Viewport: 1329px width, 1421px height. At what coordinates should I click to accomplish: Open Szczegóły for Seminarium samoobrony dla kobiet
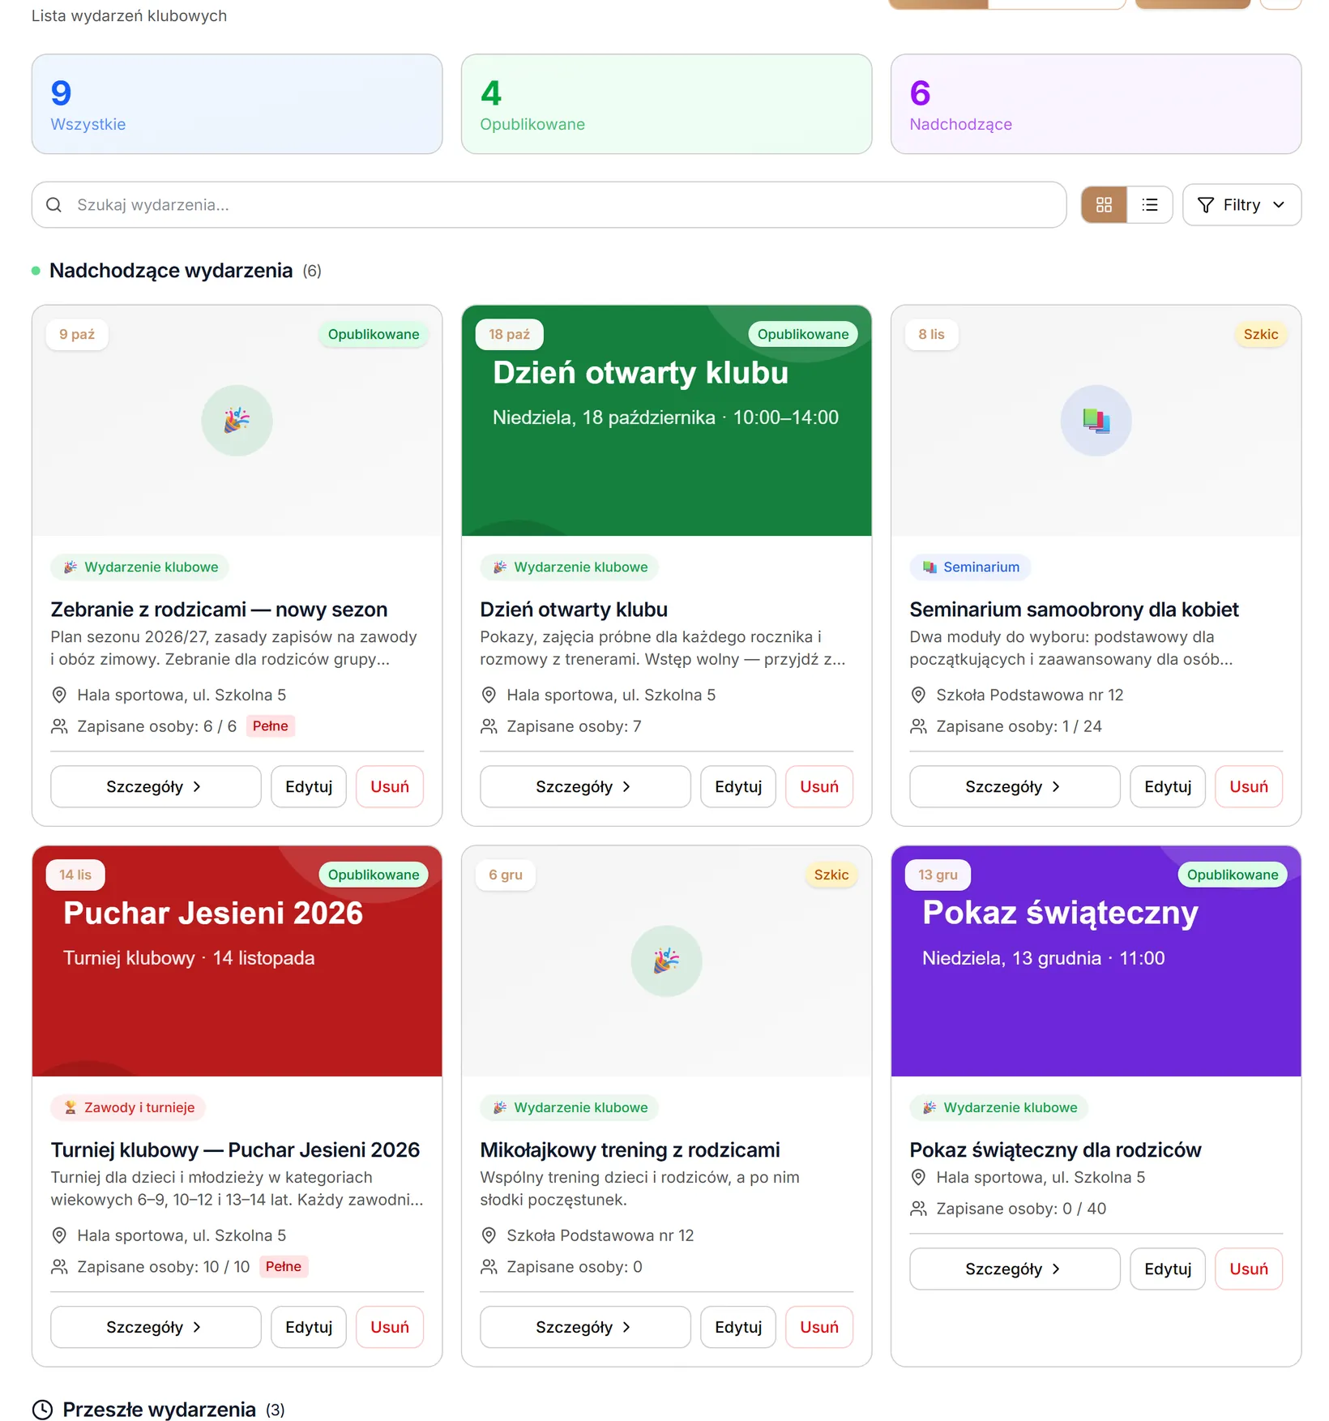tap(1015, 787)
